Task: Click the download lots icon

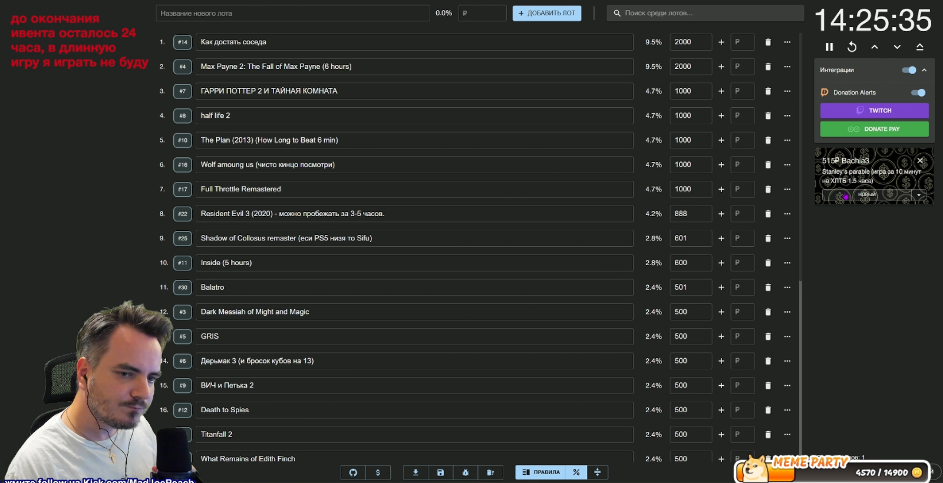Action: tap(416, 472)
